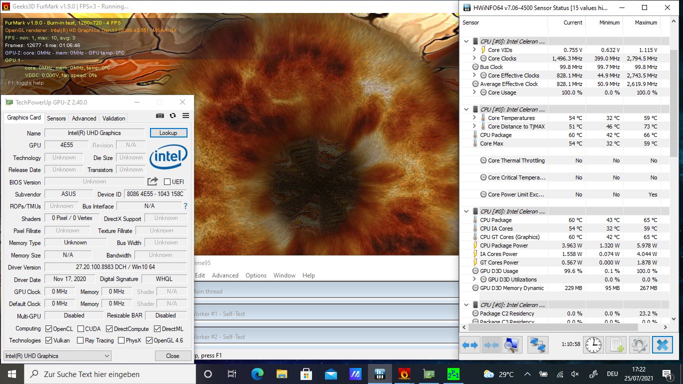Toggle UEFI checkbox in GPU-Z

(x=167, y=181)
